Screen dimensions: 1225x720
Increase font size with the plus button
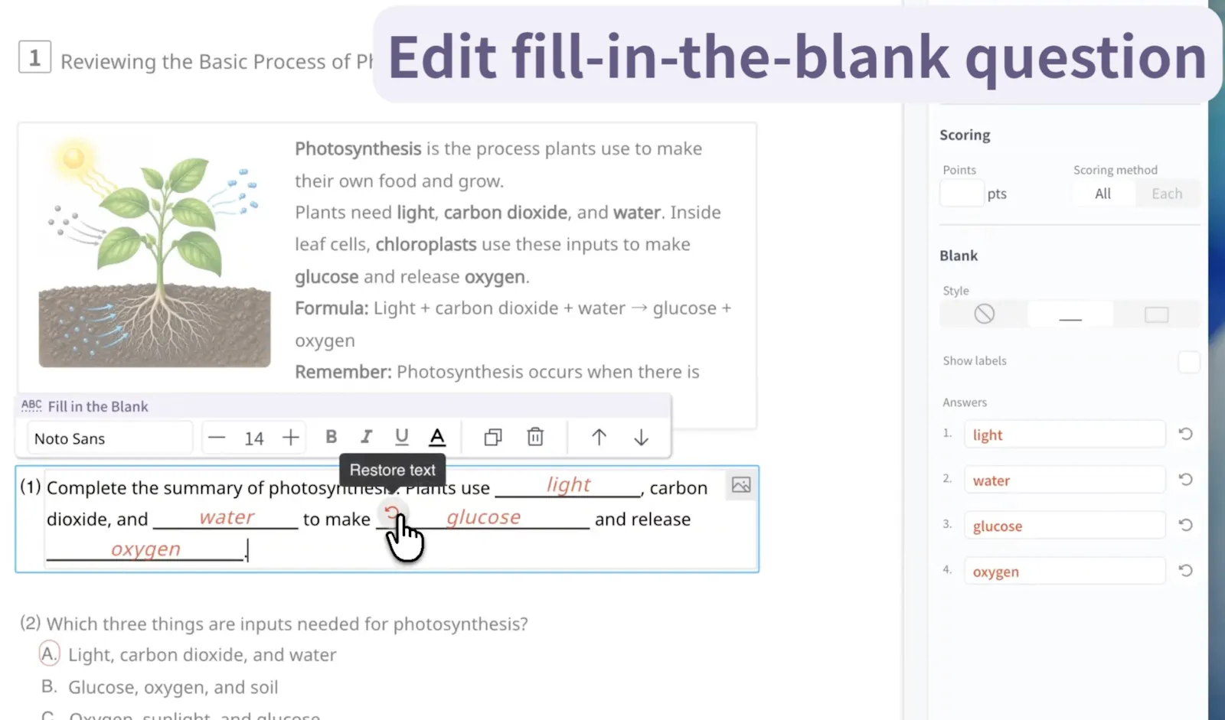(x=291, y=438)
